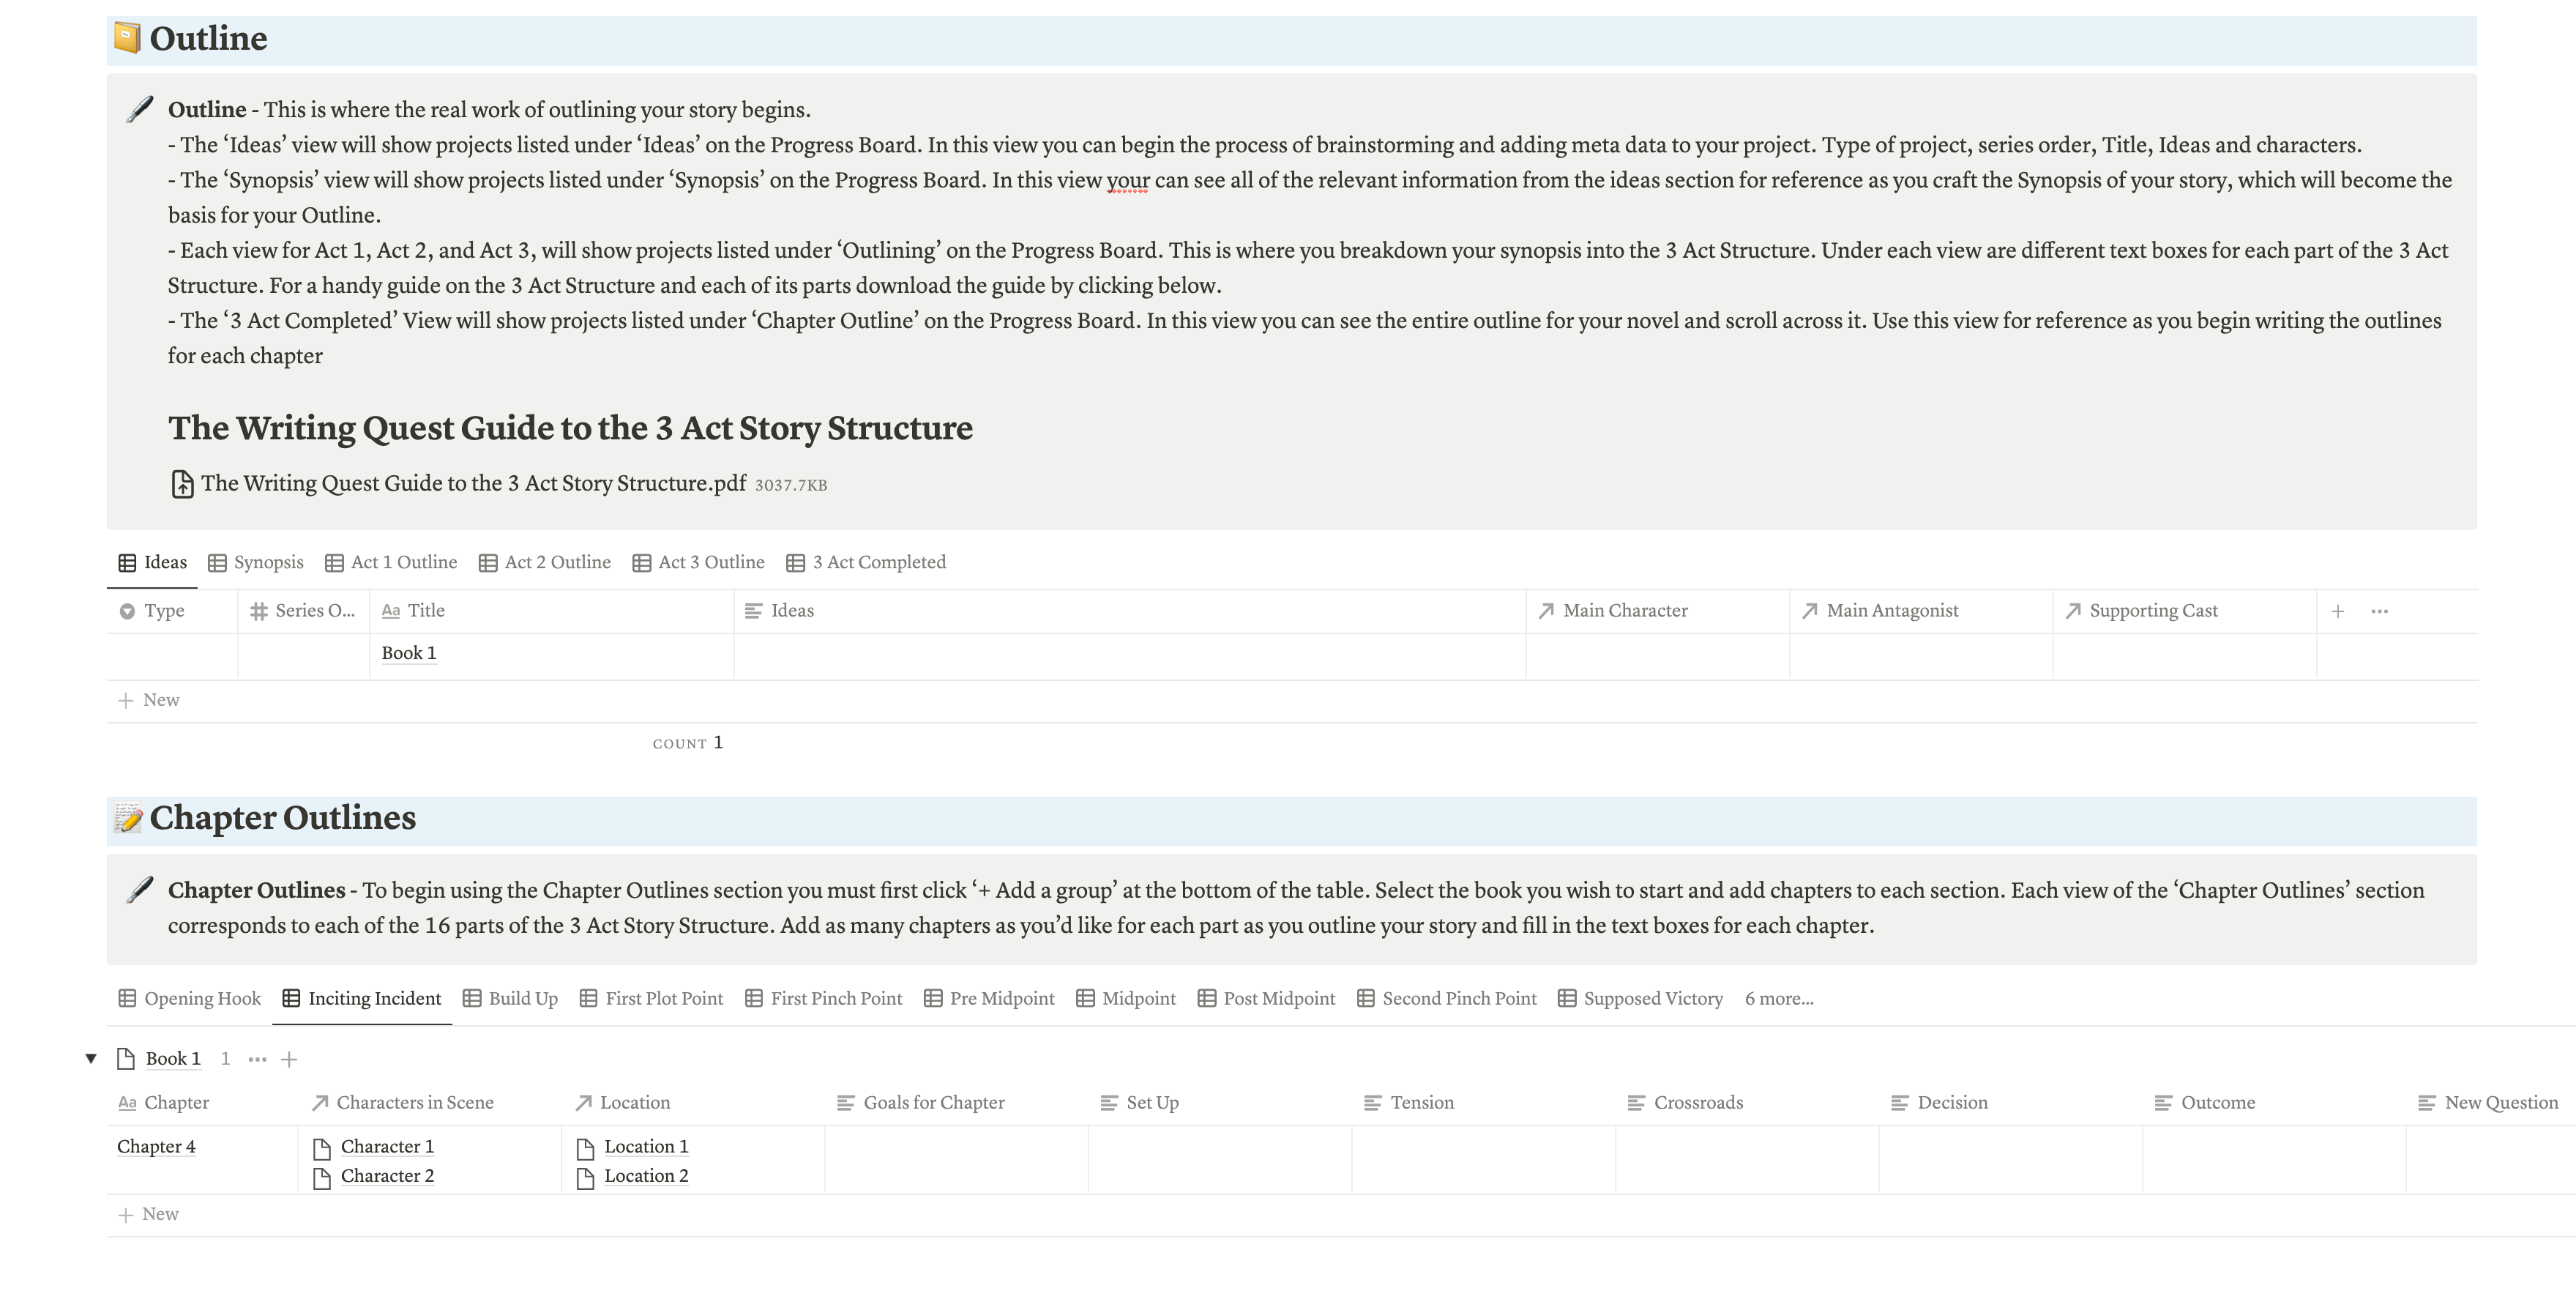
Task: Collapse the Book 1 chapter group
Action: tap(89, 1058)
